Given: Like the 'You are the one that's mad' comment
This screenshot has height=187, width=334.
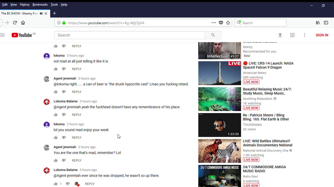Looking at the screenshot, I should [x=56, y=160].
